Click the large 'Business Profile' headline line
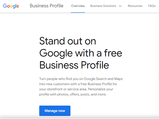The image size is (159, 119). [74, 65]
